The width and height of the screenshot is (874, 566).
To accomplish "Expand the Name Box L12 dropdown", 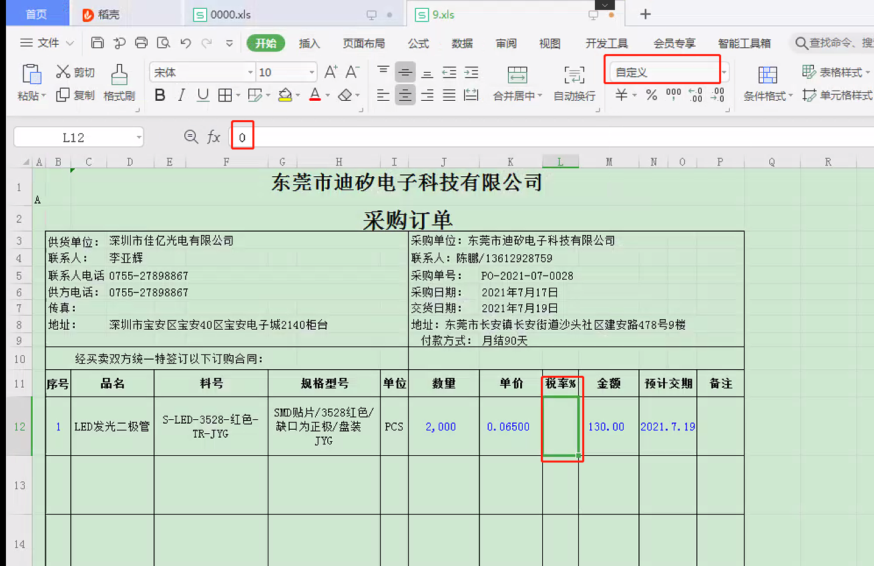I will [x=139, y=137].
